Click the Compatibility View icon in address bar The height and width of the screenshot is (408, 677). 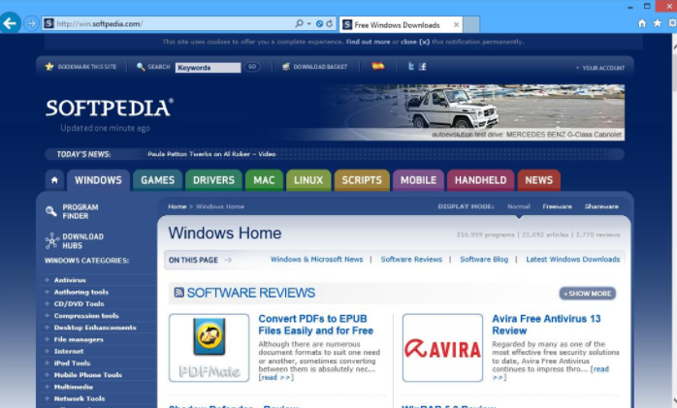pyautogui.click(x=319, y=23)
